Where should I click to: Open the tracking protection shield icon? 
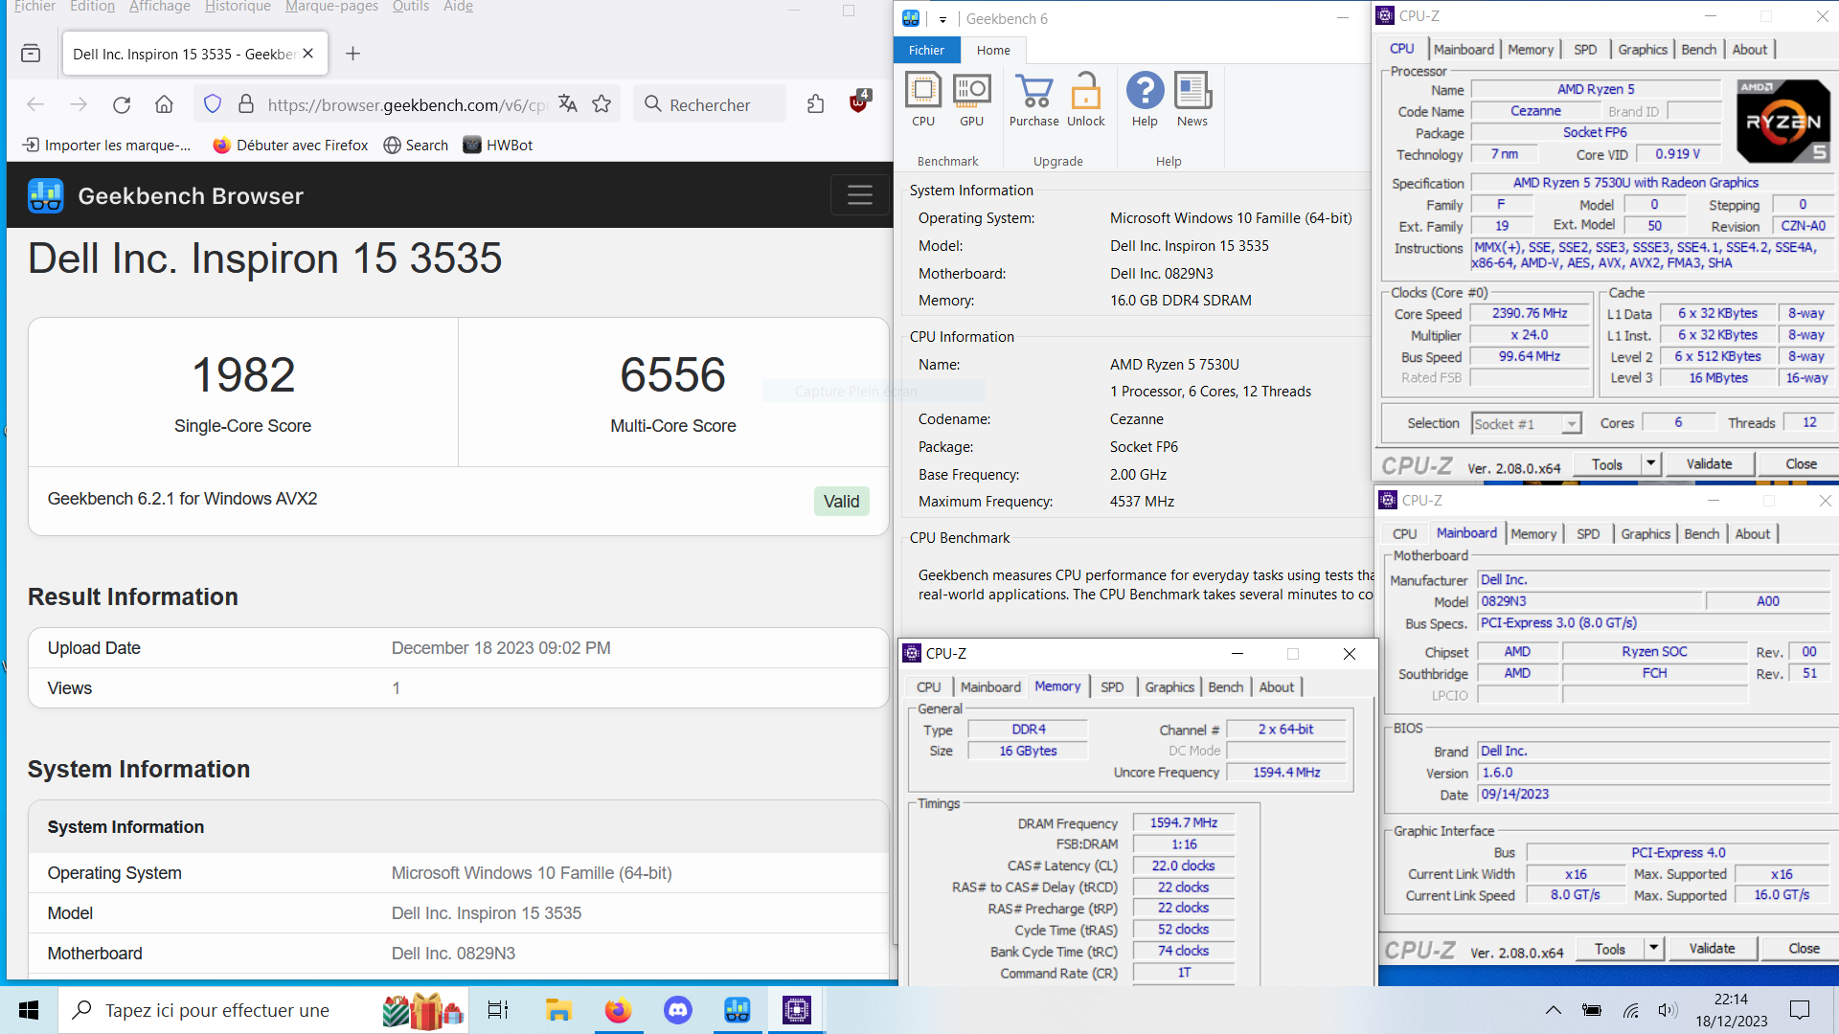click(x=213, y=104)
